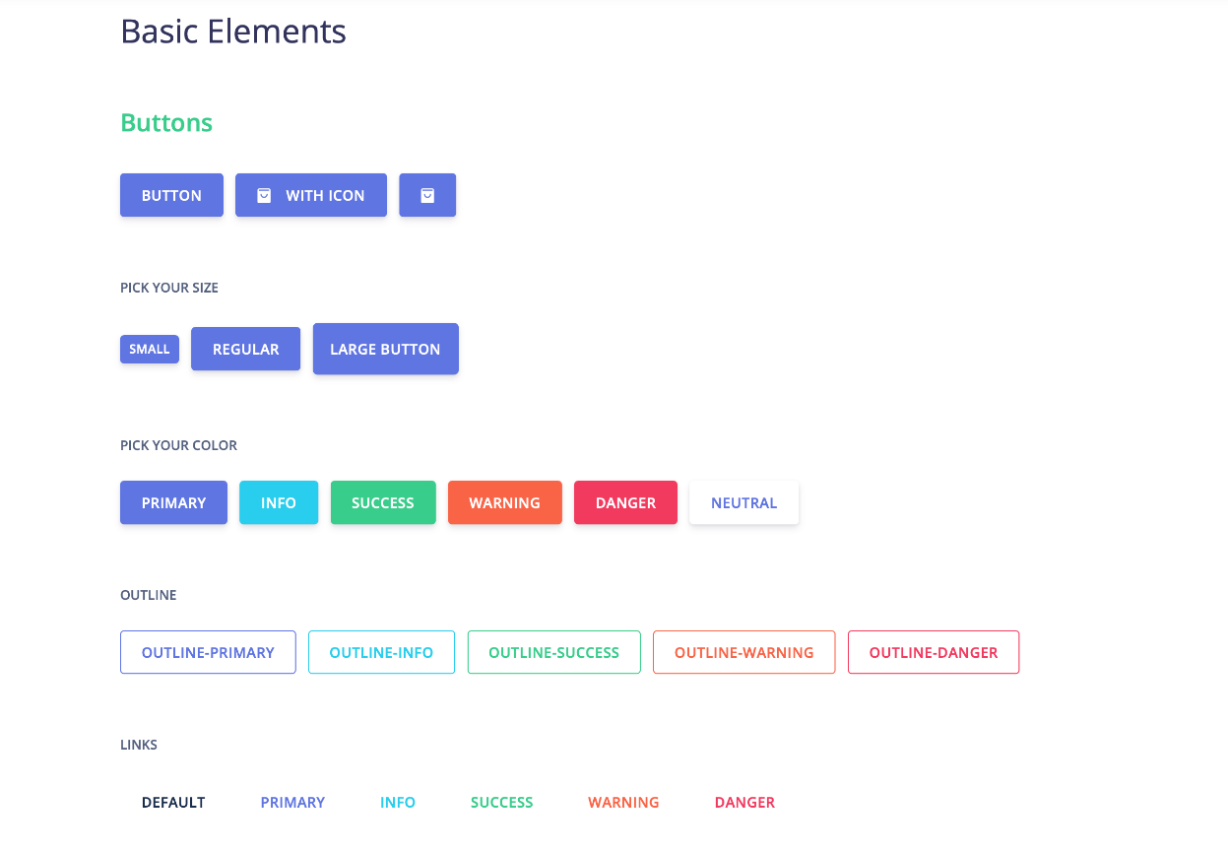Open the DEFAULT link
Image resolution: width=1228 pixels, height=853 pixels.
coord(173,802)
